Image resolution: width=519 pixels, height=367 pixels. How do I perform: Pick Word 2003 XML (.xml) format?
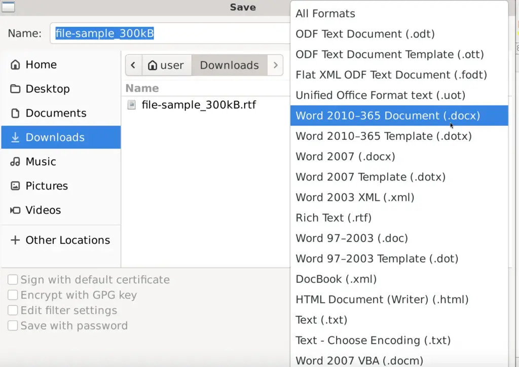(399, 197)
